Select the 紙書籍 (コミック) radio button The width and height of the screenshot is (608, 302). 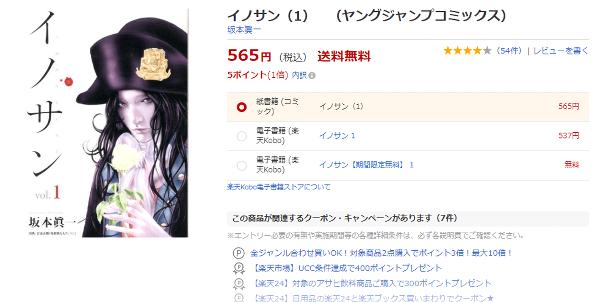pos(242,107)
